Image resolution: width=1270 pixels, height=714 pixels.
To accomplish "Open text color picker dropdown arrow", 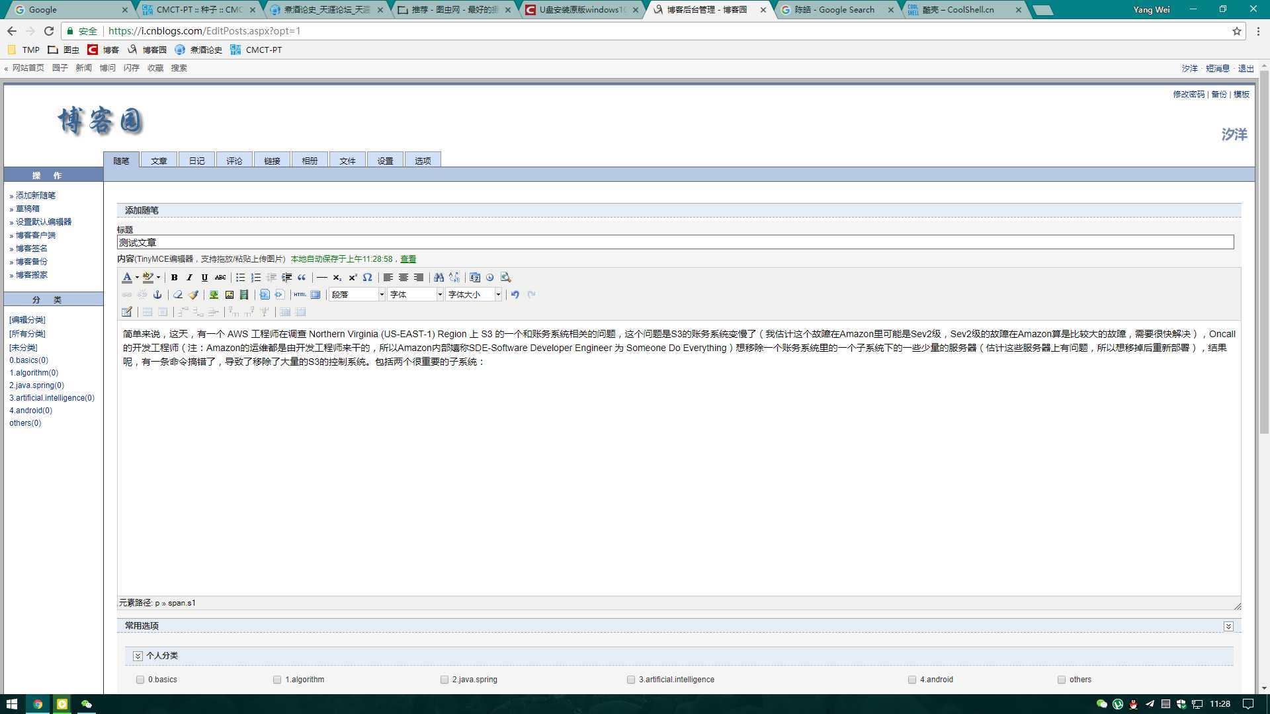I will [x=137, y=278].
